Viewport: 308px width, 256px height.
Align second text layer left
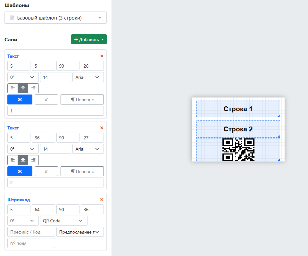pyautogui.click(x=13, y=160)
